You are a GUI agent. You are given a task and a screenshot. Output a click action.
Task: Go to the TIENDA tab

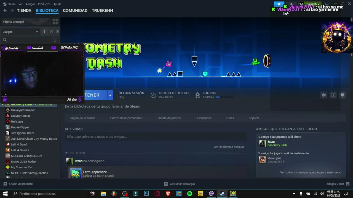24,10
